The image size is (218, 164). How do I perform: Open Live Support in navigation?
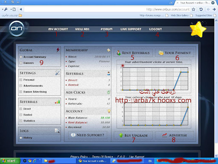(x=131, y=29)
